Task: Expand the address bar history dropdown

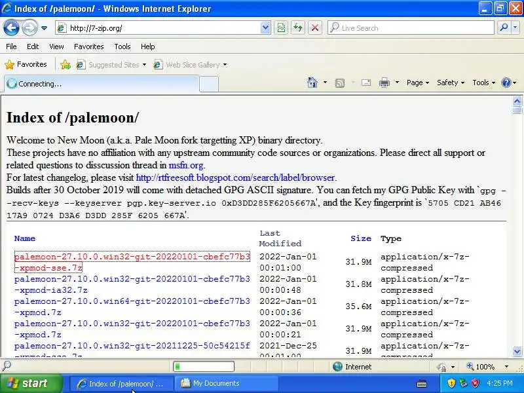Action: pyautogui.click(x=265, y=28)
